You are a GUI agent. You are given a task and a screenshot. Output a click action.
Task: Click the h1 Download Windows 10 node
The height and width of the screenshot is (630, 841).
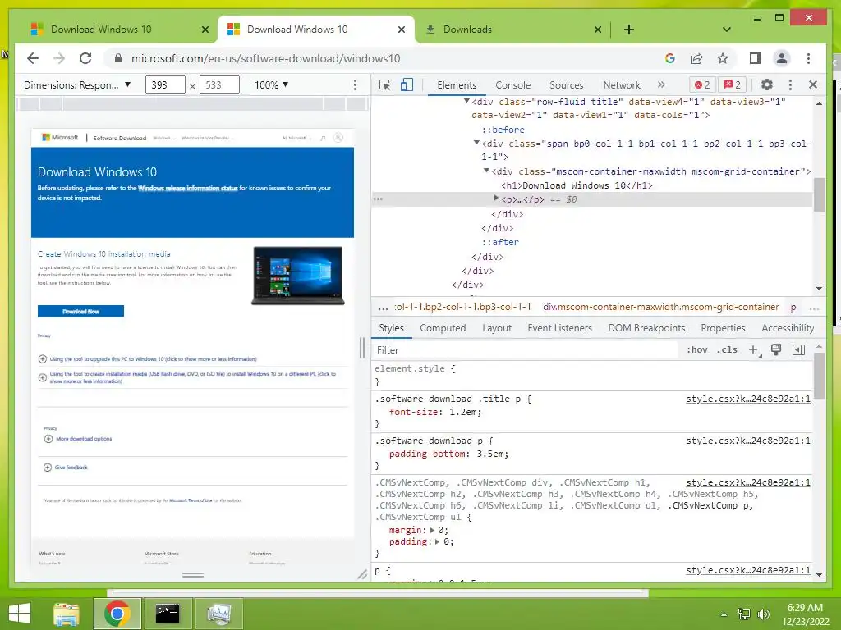coord(577,185)
